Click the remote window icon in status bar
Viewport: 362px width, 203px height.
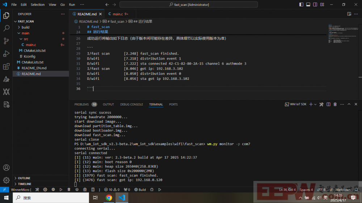tap(4, 190)
